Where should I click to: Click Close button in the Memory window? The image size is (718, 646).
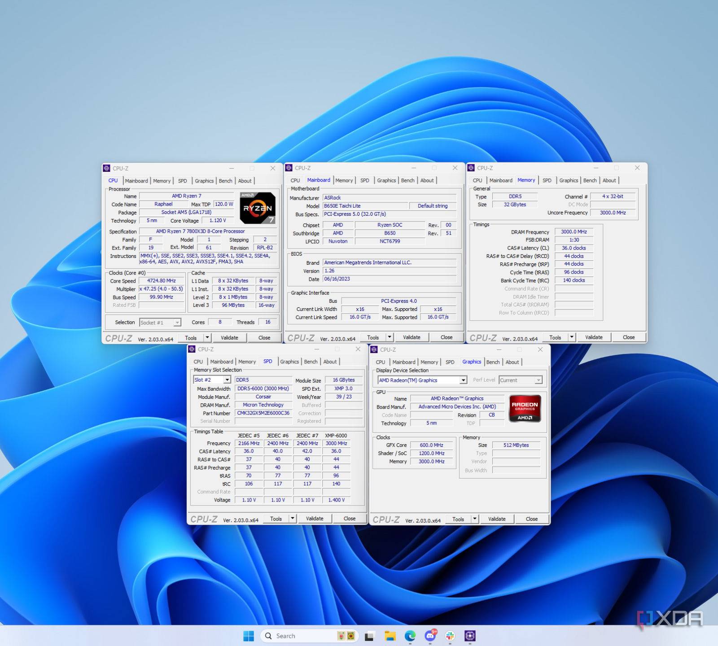[628, 337]
